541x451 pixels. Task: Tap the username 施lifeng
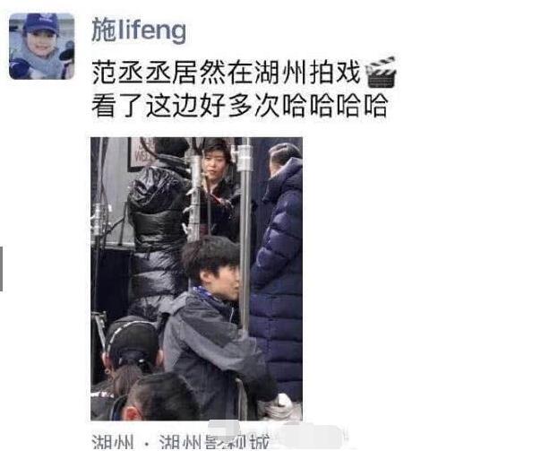[x=139, y=30]
